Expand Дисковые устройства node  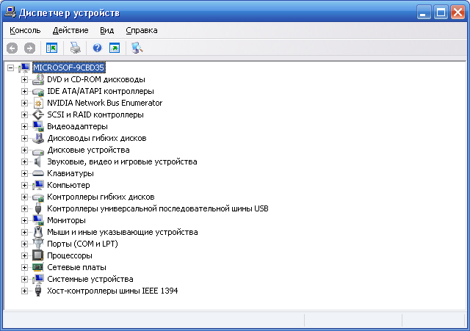pyautogui.click(x=24, y=150)
